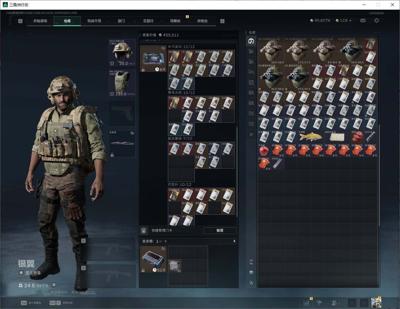Screen dimensions: 400x309
Task: Click the empty pistol slot
Action: pos(122,113)
